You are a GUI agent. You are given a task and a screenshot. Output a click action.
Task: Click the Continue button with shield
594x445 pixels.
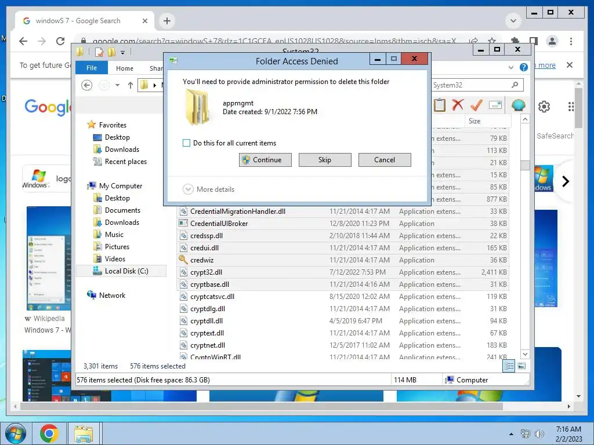pos(265,160)
